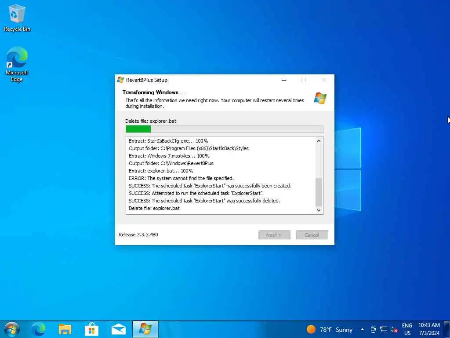Select 'Extract: Windows 7.msstyles... 100%' log line
Image resolution: width=450 pixels, height=338 pixels.
tap(169, 156)
